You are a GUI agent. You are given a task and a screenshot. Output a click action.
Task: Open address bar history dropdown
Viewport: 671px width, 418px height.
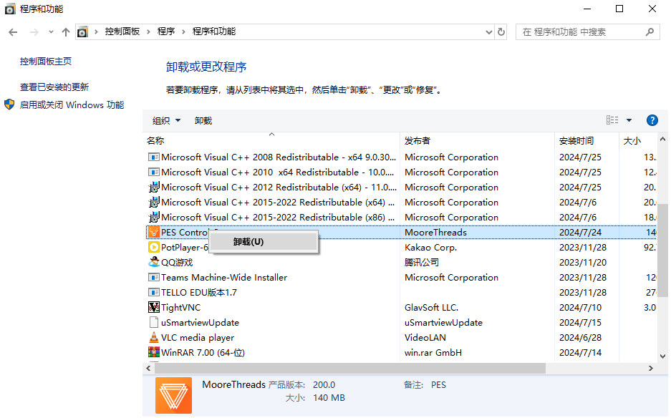coord(488,32)
